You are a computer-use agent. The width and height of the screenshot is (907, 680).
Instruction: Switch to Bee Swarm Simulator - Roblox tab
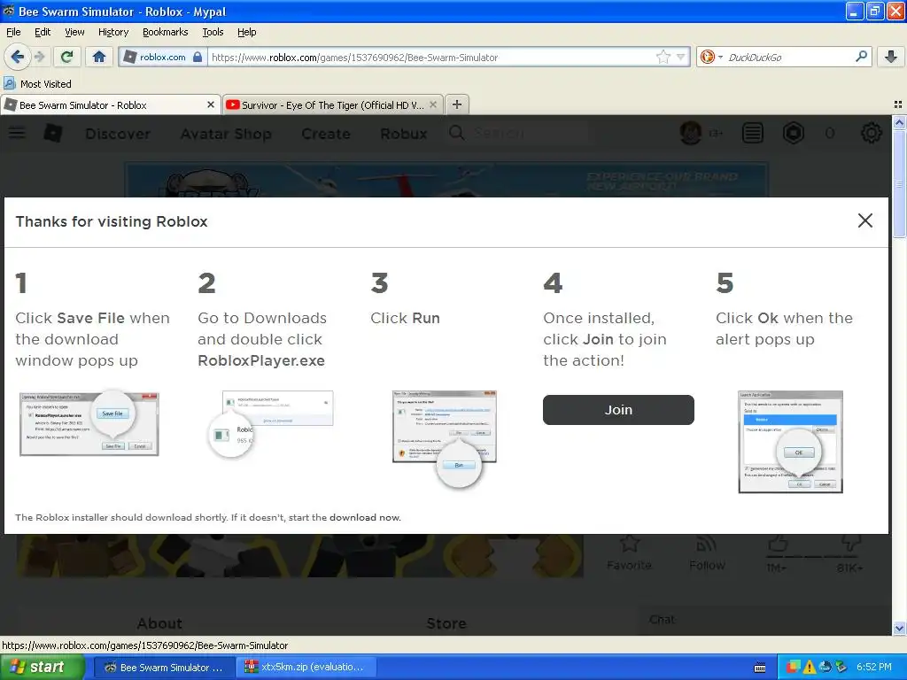click(110, 104)
